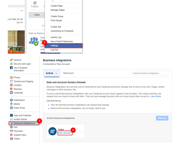
Task: Choose Create Page from the menu
Action: tap(56, 6)
